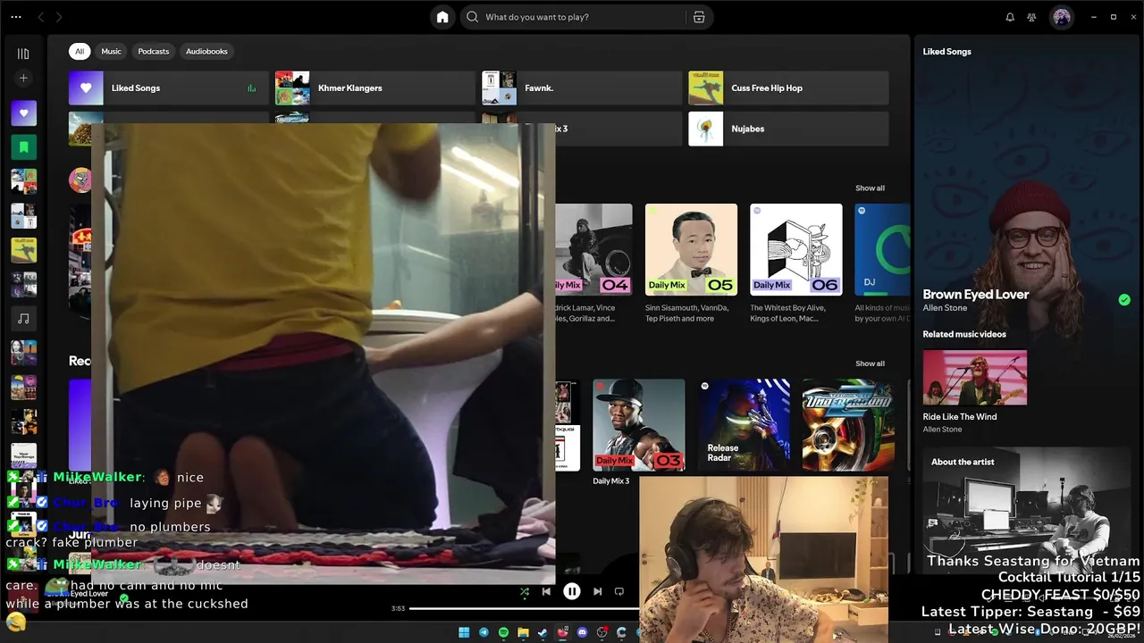The width and height of the screenshot is (1144, 643).
Task: Click the Ride Like The Wind title
Action: point(960,417)
